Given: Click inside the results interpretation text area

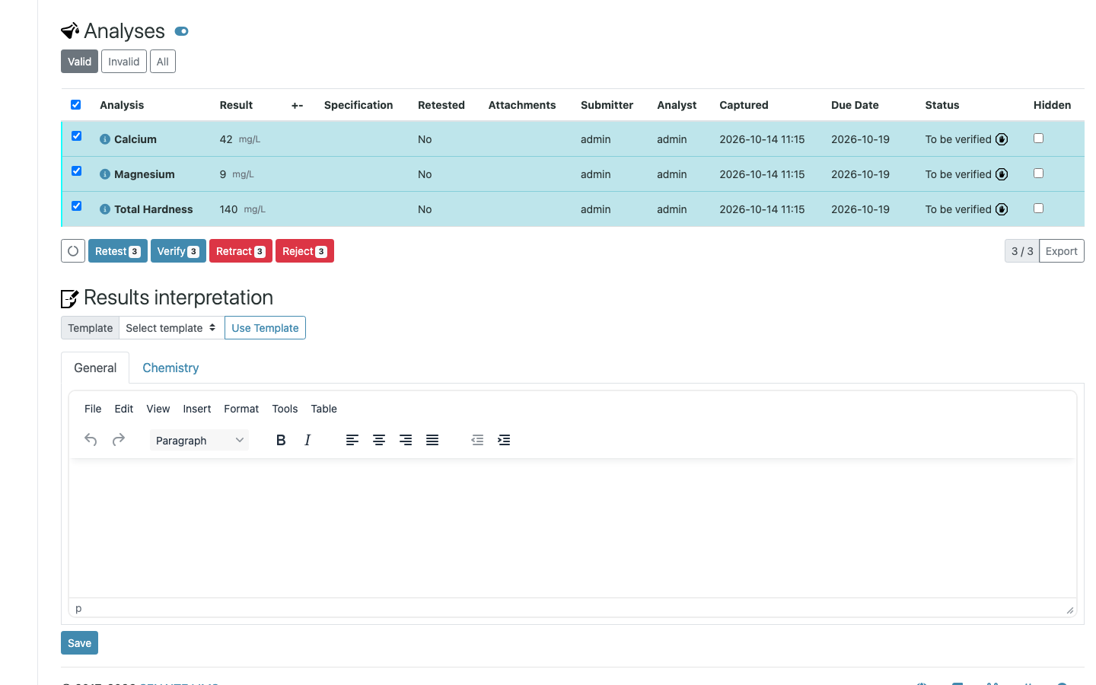Looking at the screenshot, I should tap(572, 528).
